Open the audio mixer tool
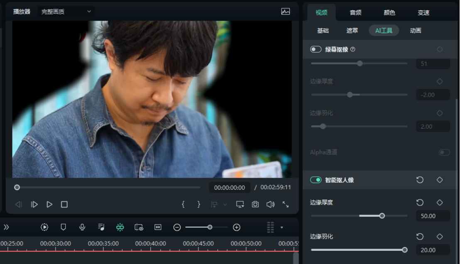This screenshot has height=264, width=460. pos(100,227)
